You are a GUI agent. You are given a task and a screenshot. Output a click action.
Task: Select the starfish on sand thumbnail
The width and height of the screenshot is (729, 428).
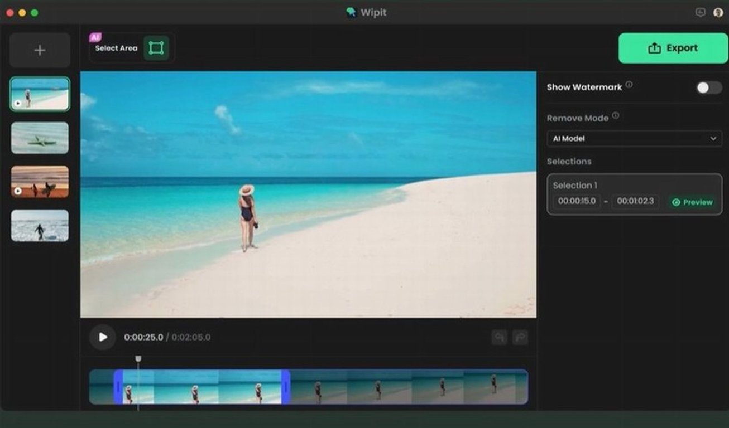tap(40, 138)
